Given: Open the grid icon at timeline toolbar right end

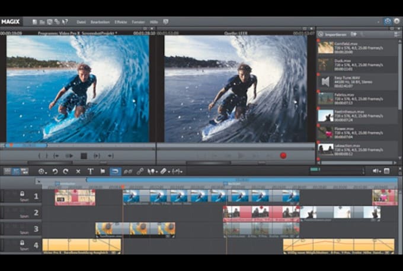Looking at the screenshot, I should pos(386,171).
